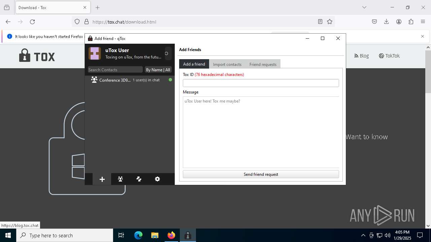Click Send friend request button
This screenshot has width=431, height=242.
[x=261, y=174]
